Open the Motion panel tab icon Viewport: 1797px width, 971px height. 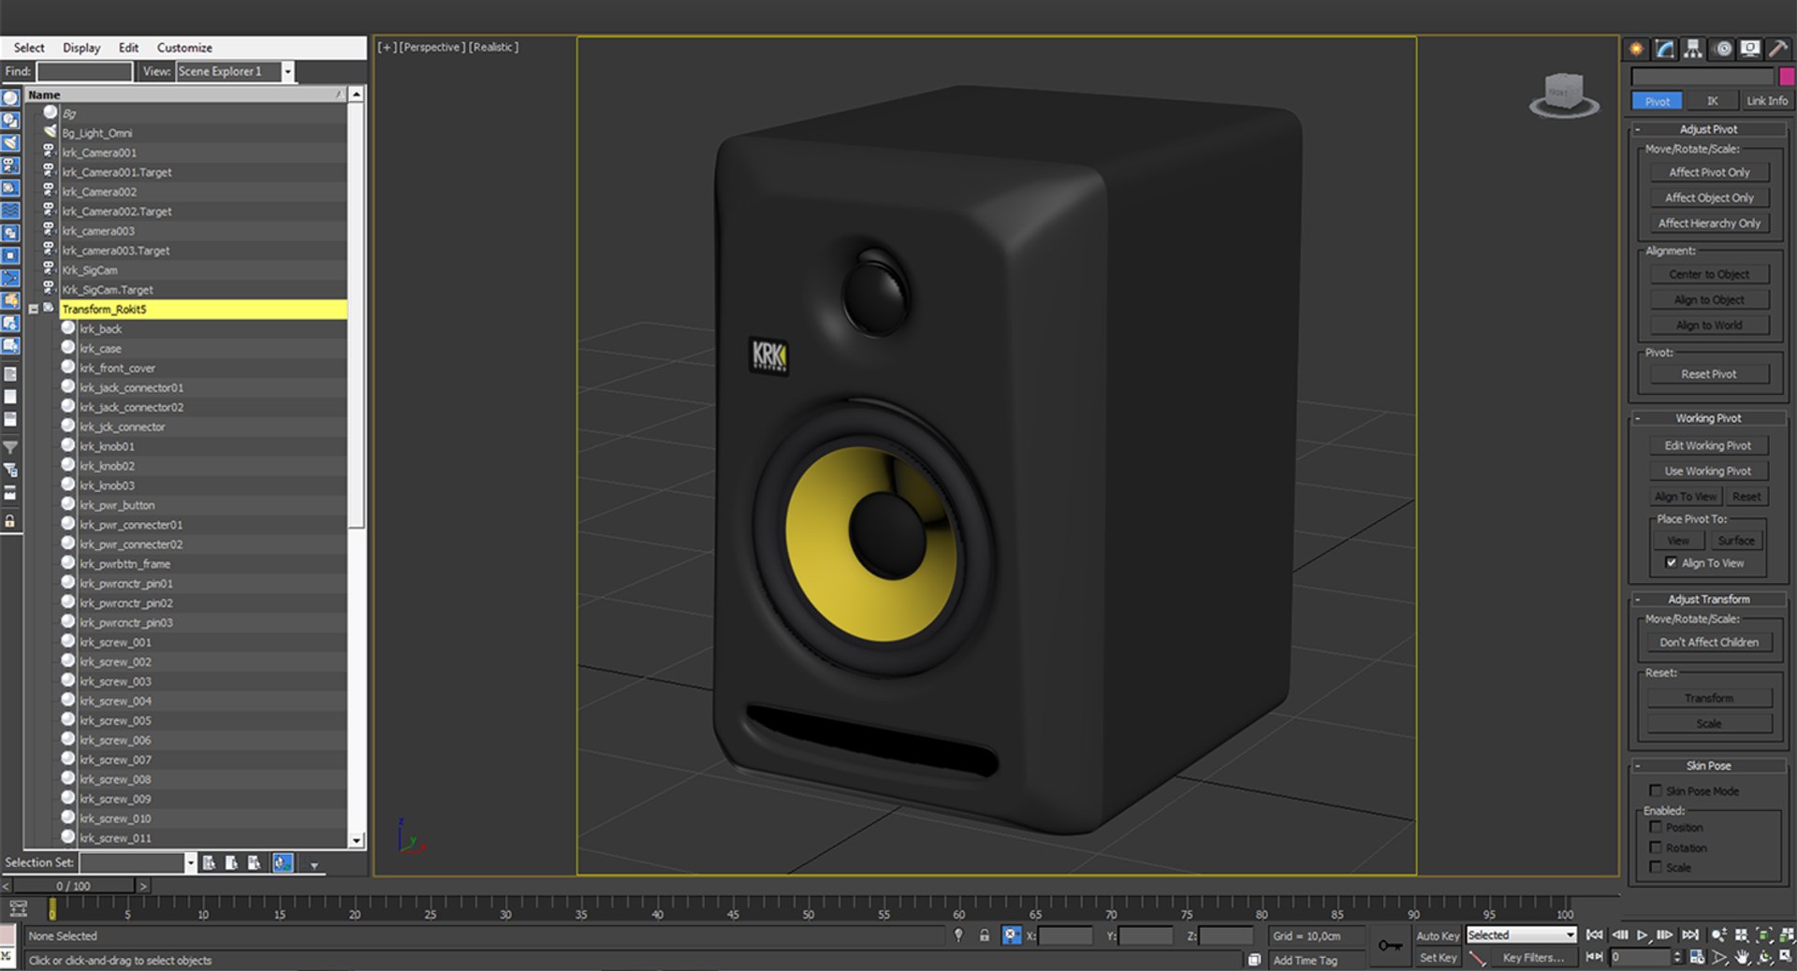(x=1722, y=49)
